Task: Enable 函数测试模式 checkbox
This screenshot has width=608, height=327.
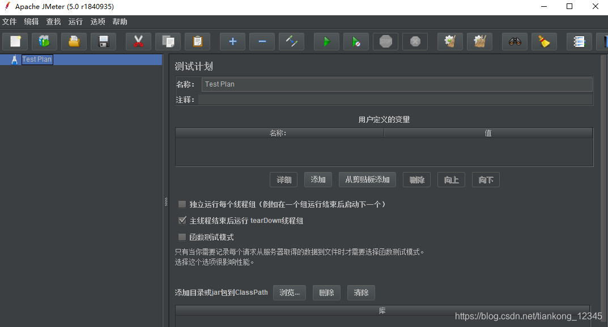Action: (x=182, y=237)
